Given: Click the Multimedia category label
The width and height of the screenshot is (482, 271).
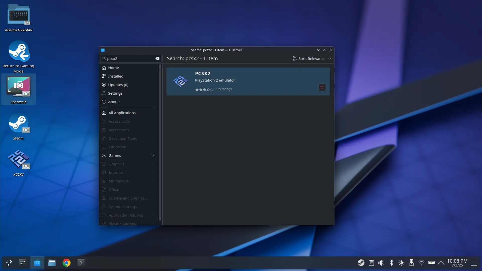Looking at the screenshot, I should 118,181.
